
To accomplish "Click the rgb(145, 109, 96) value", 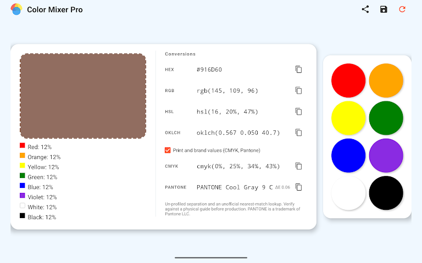I will pyautogui.click(x=227, y=91).
